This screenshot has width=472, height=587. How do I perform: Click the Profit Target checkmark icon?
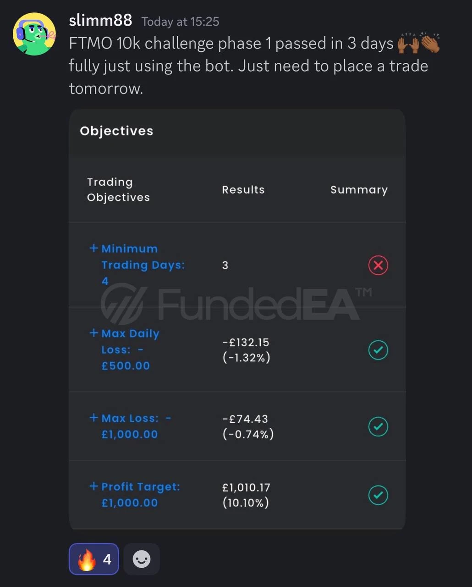pos(378,495)
